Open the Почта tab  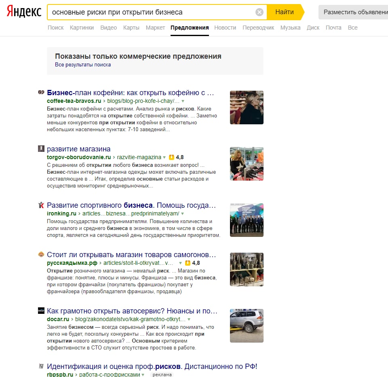pos(333,28)
